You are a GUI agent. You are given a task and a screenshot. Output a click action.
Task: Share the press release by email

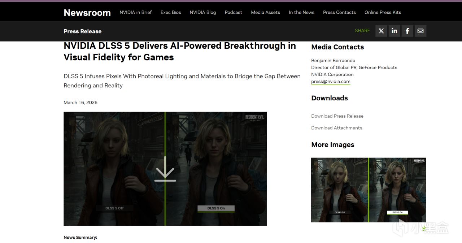point(420,31)
